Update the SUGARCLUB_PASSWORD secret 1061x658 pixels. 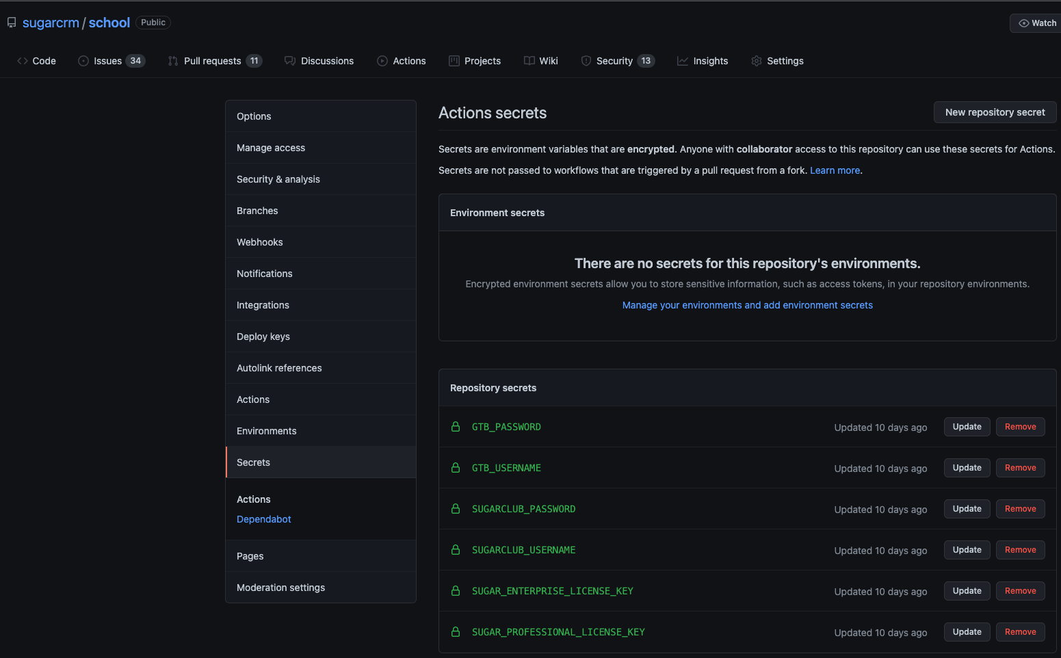click(967, 509)
